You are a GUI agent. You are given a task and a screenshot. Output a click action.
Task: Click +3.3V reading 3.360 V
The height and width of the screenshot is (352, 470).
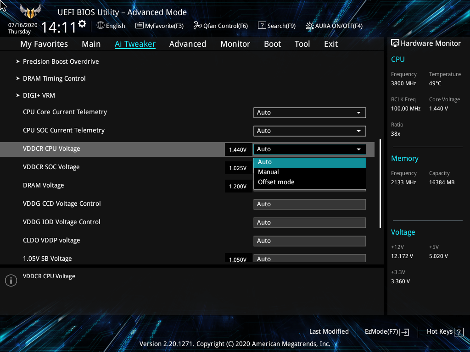pos(400,281)
